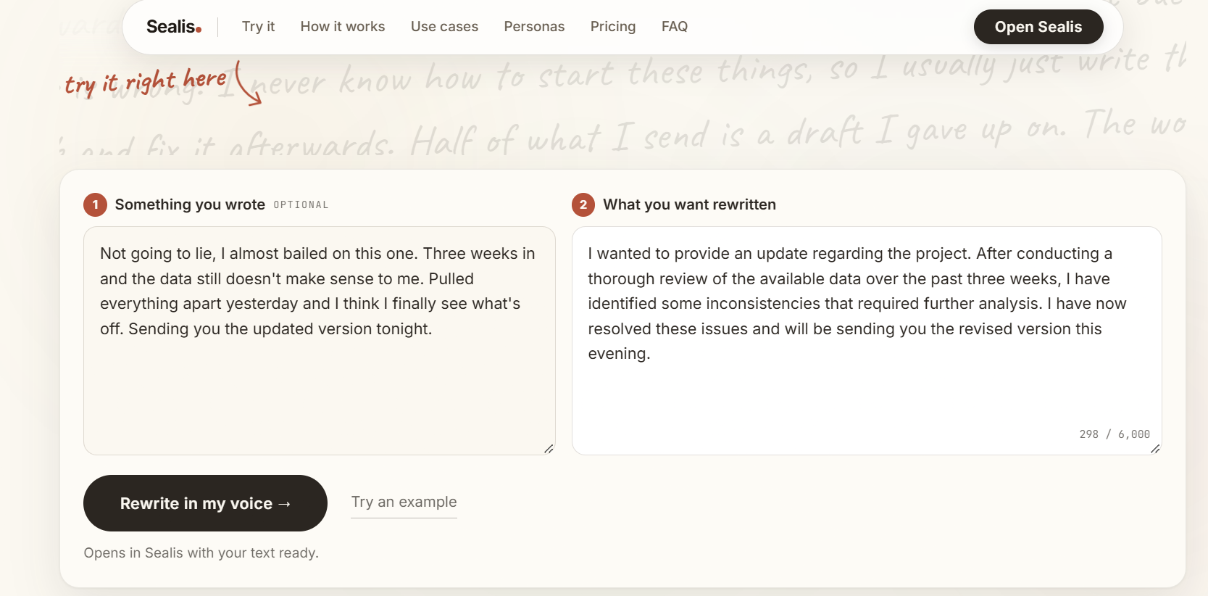Click resize handle of left text box
Screen dimensions: 1208x596
(549, 449)
